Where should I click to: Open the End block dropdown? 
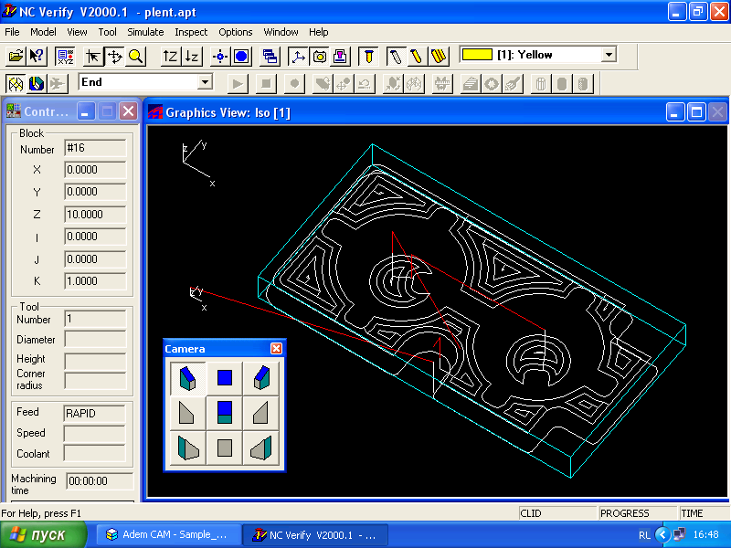[x=205, y=82]
